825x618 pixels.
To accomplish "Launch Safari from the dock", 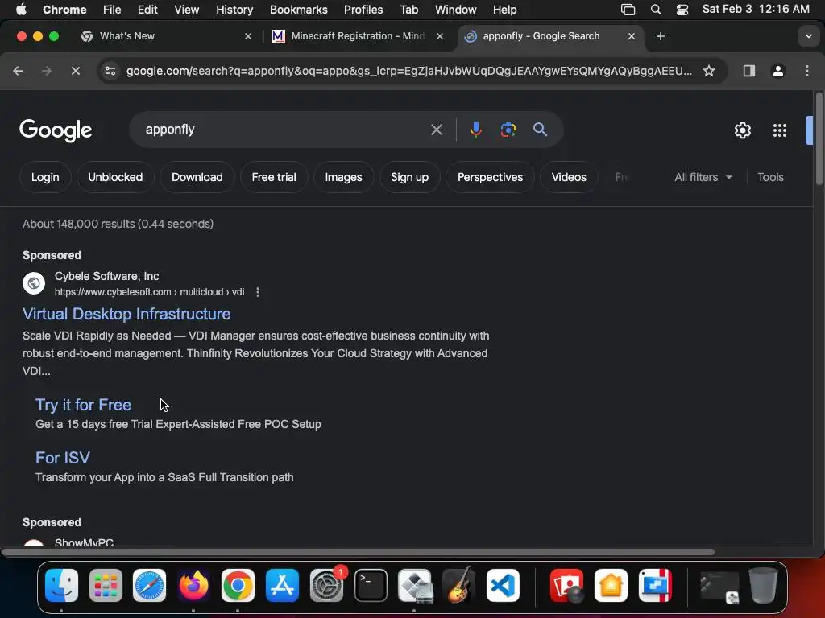I will (x=149, y=585).
